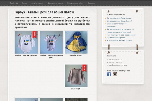This screenshot has height=101, width=152.
Task: Select the email shop@garbuzz.com.ua
Action: 117,65
